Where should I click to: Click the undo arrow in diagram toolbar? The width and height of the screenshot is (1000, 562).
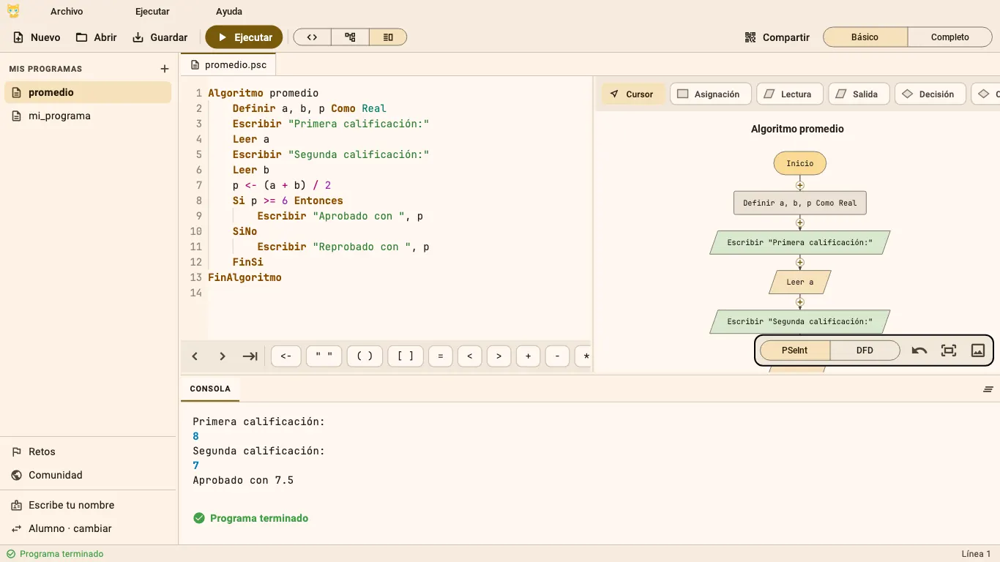click(919, 351)
